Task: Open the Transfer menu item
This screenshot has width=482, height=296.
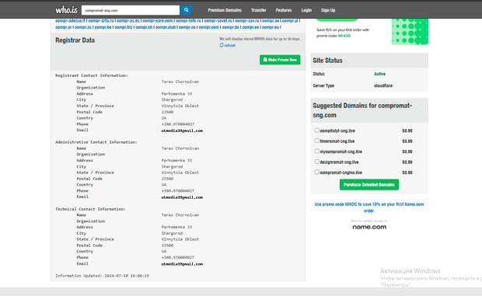Action: pyautogui.click(x=259, y=10)
